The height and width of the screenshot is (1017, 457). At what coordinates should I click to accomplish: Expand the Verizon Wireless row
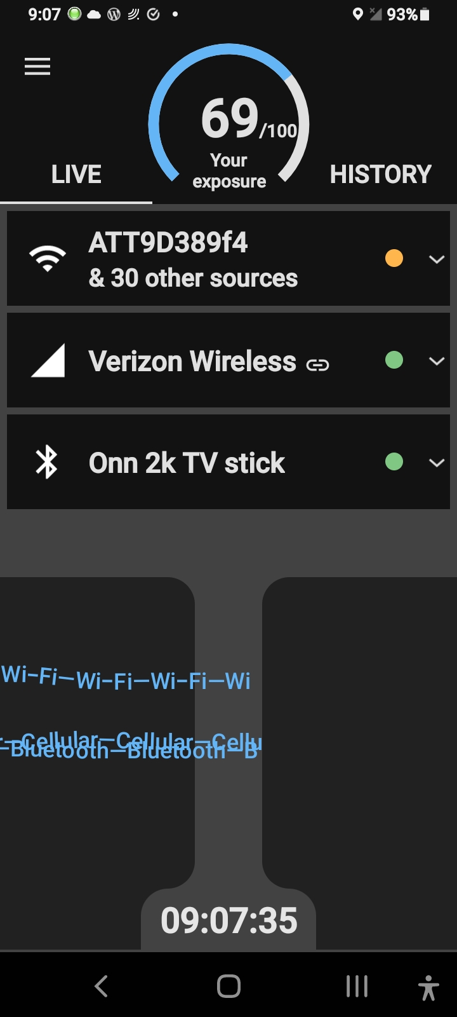437,361
